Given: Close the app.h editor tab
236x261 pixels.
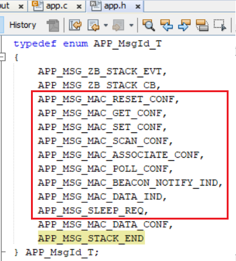Looking at the screenshot, I should click(138, 7).
